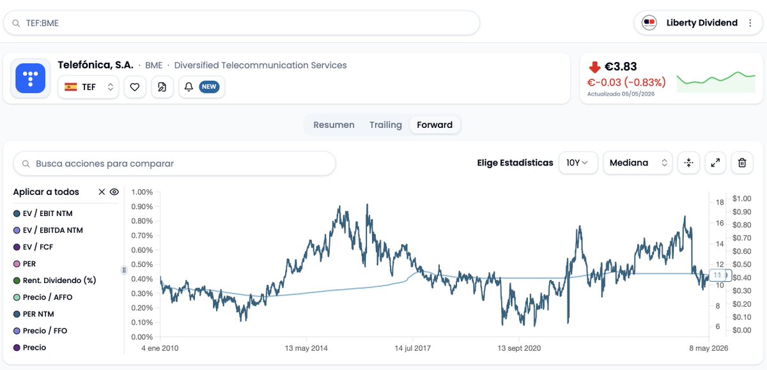Click the Telefónica blue company logo
Screen dimensions: 767x370
click(31, 79)
